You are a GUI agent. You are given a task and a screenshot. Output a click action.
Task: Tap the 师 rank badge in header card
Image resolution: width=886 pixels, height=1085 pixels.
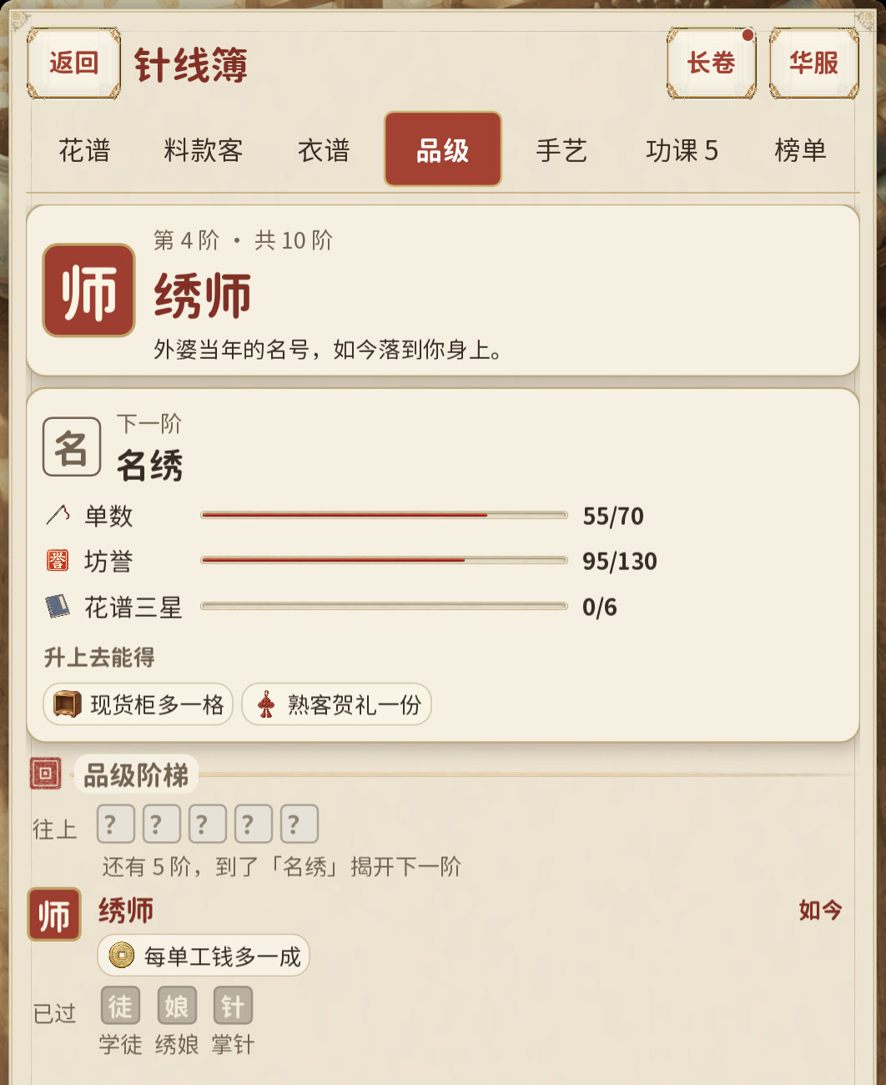[89, 290]
